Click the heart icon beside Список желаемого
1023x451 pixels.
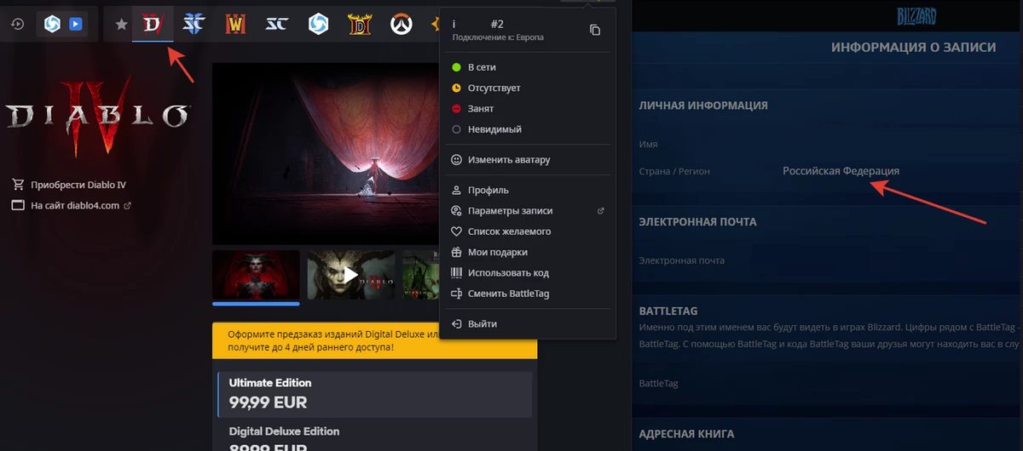pos(456,231)
